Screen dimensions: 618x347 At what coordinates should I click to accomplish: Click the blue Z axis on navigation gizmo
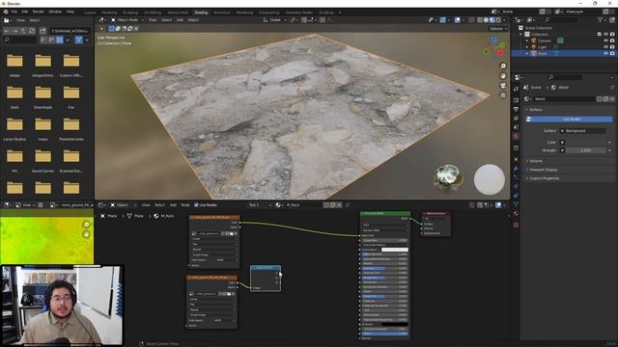[493, 40]
